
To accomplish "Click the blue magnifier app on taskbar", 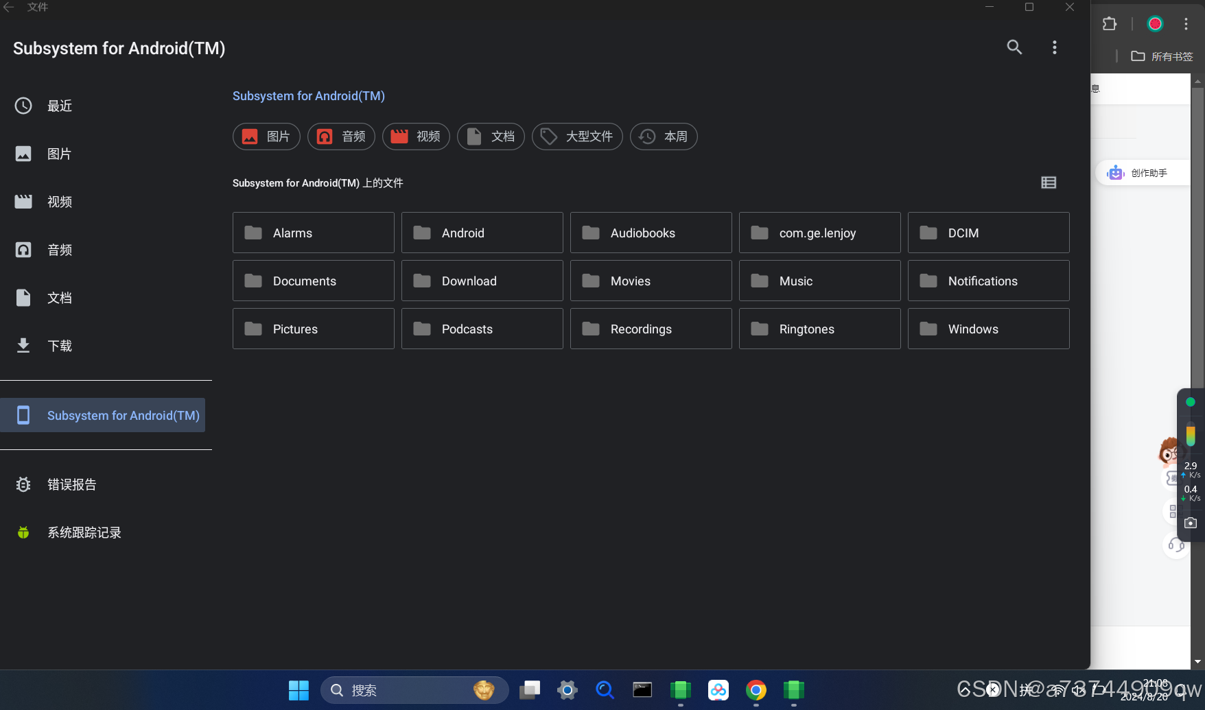I will [x=605, y=690].
